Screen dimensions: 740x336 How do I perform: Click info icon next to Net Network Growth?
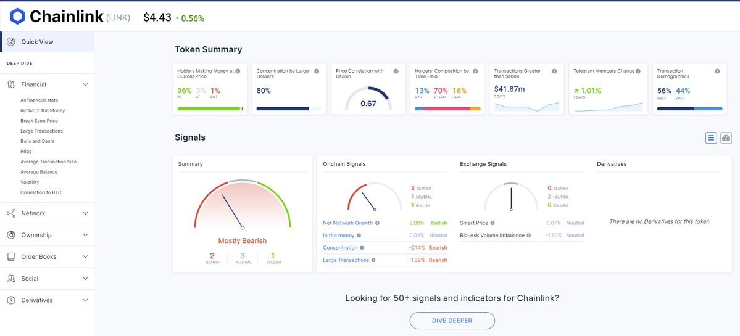click(377, 223)
